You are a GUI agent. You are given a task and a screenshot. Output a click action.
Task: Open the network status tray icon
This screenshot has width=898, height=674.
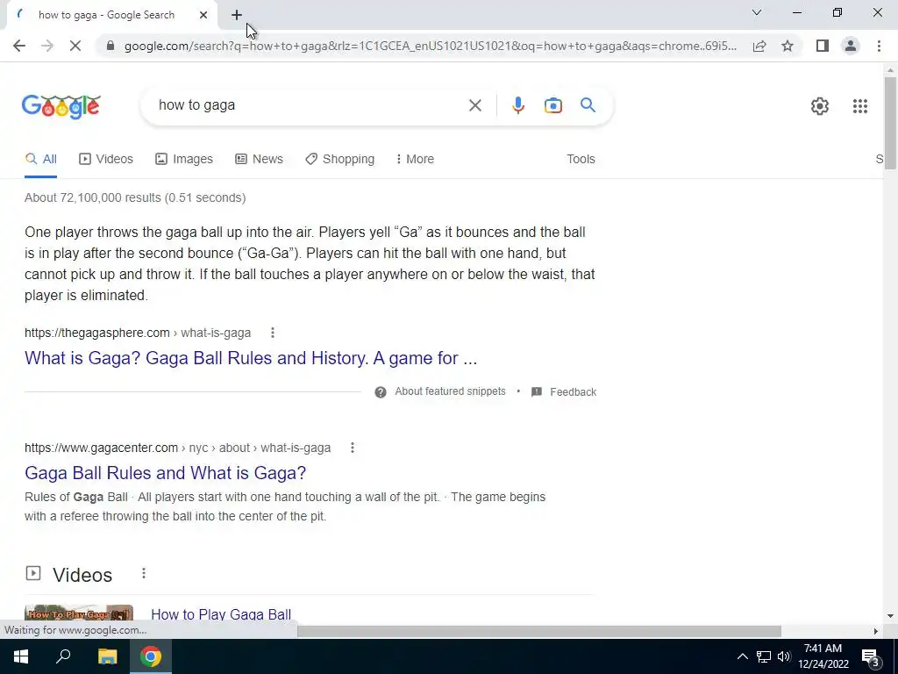[x=764, y=656]
